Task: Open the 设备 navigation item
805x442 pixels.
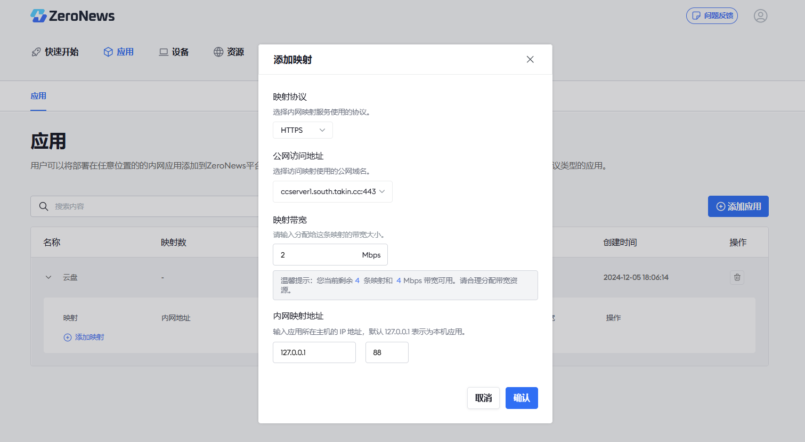Action: click(174, 52)
